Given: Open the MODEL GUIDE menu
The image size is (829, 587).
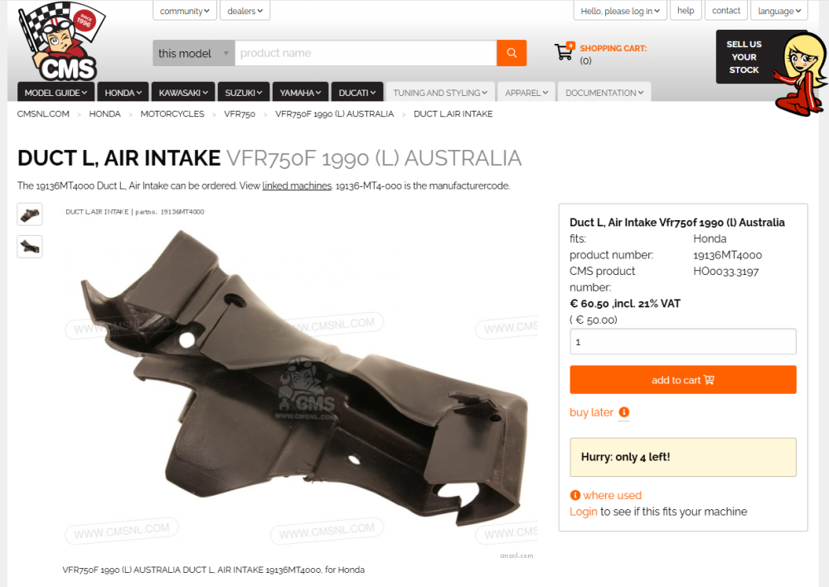Looking at the screenshot, I should pos(56,93).
